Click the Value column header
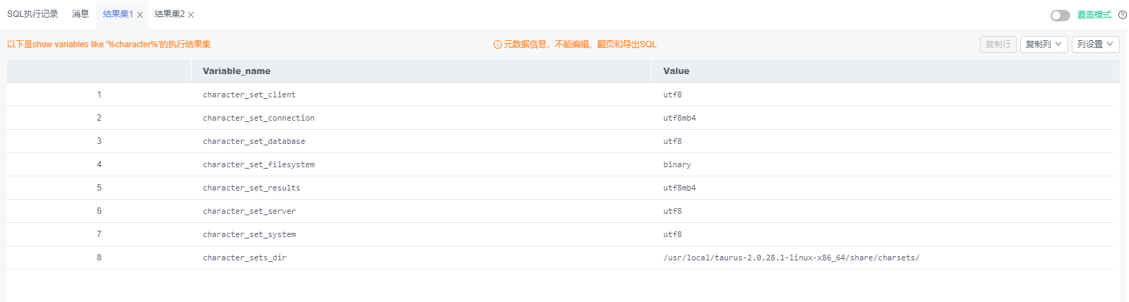Image resolution: width=1129 pixels, height=302 pixels. click(x=676, y=71)
